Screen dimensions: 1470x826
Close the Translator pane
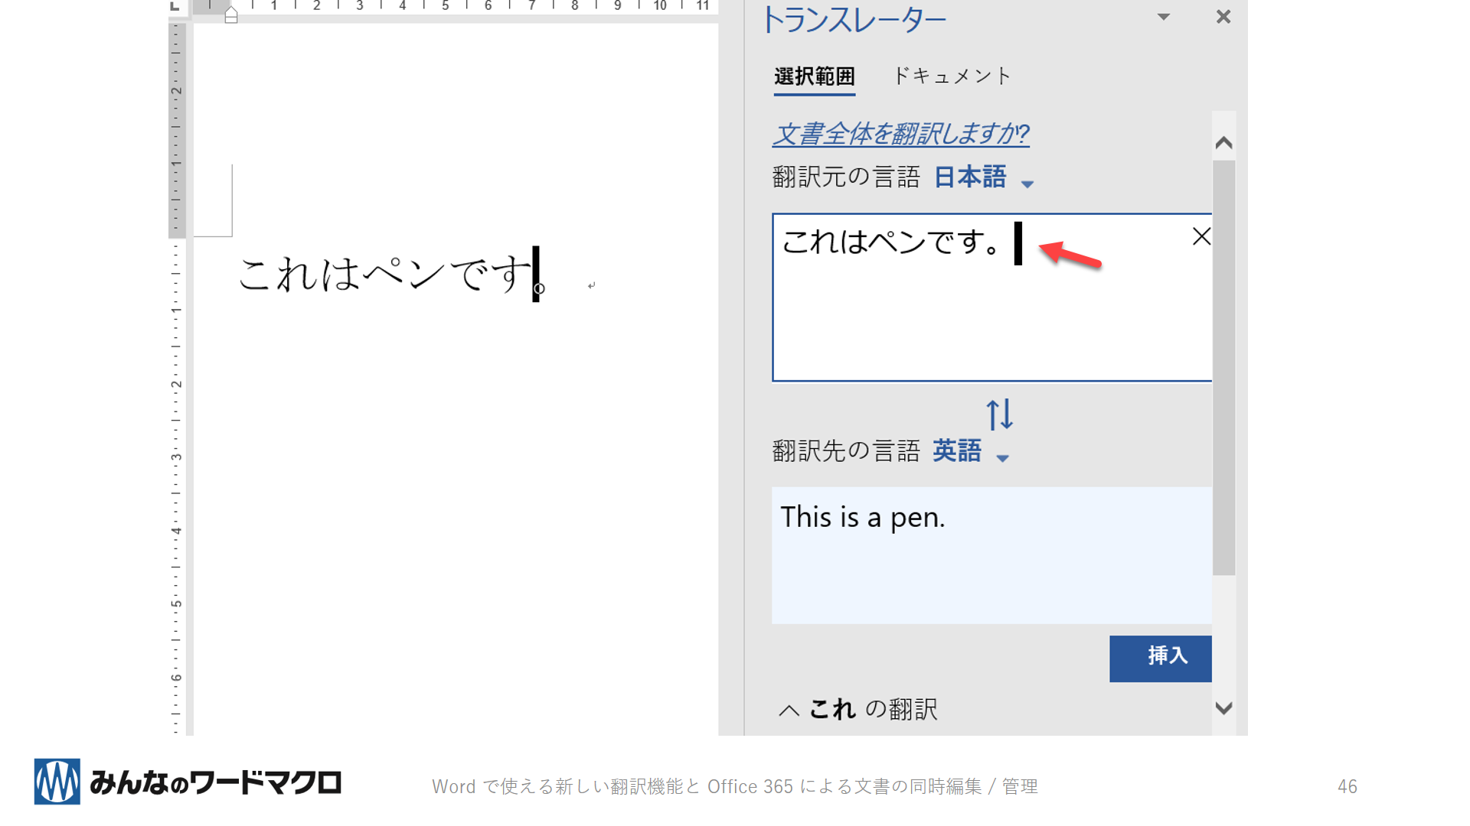click(1223, 17)
